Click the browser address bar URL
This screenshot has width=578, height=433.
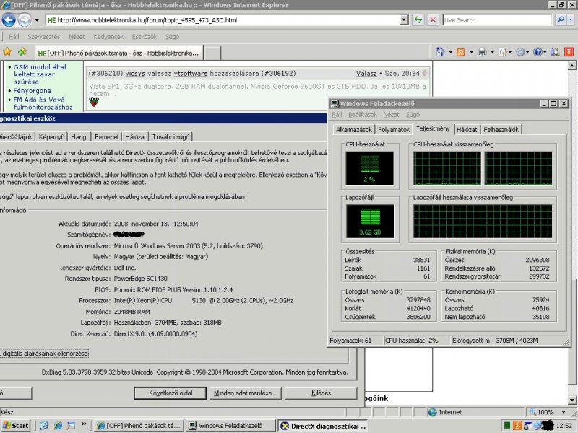[147, 20]
